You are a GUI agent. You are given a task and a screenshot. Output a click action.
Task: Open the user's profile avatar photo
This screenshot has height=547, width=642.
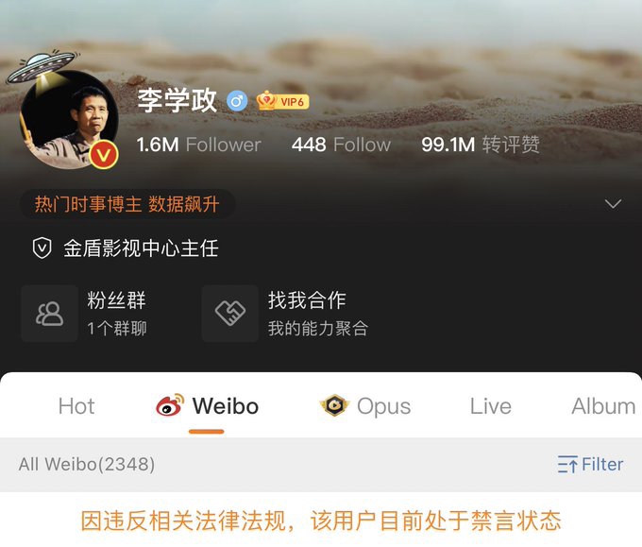pos(69,119)
